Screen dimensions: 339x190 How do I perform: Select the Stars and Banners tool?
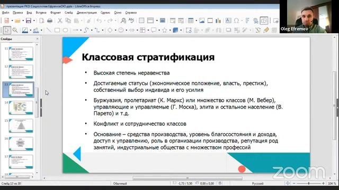tap(165, 30)
